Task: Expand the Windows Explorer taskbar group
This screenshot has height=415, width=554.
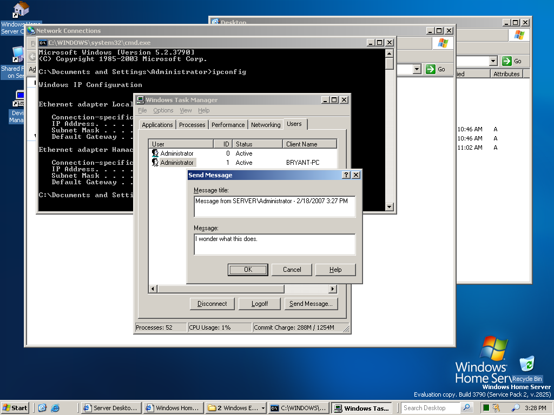Action: [263, 408]
